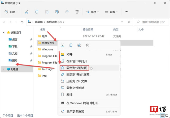Select the PerfLogs folder row
This screenshot has width=170, height=118.
click(47, 69)
